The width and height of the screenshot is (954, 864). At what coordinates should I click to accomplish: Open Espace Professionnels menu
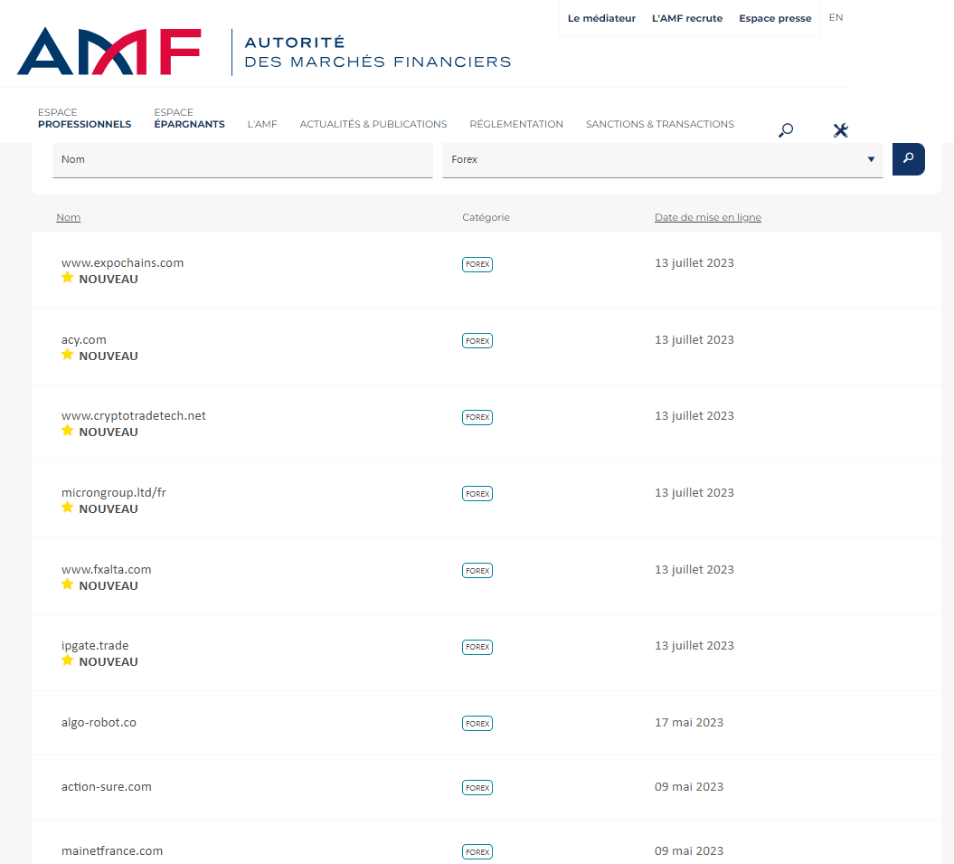(x=84, y=119)
